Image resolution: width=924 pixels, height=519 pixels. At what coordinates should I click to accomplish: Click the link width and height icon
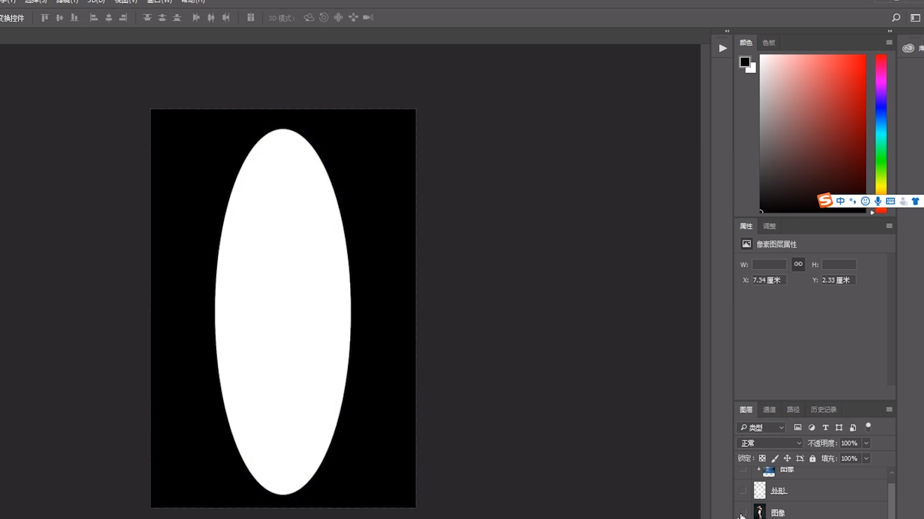click(798, 264)
